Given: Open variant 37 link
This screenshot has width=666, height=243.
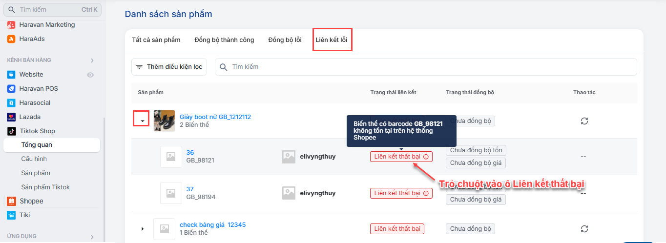Looking at the screenshot, I should [x=190, y=189].
